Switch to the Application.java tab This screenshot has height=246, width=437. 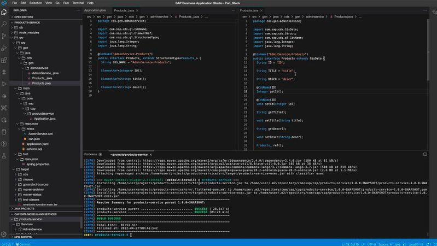(x=95, y=10)
